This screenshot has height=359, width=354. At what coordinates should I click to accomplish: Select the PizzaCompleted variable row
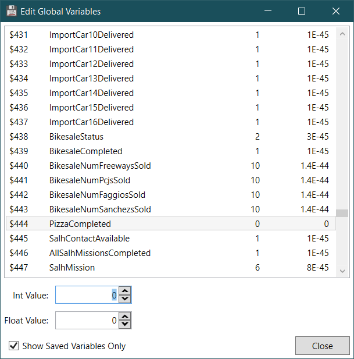point(80,224)
